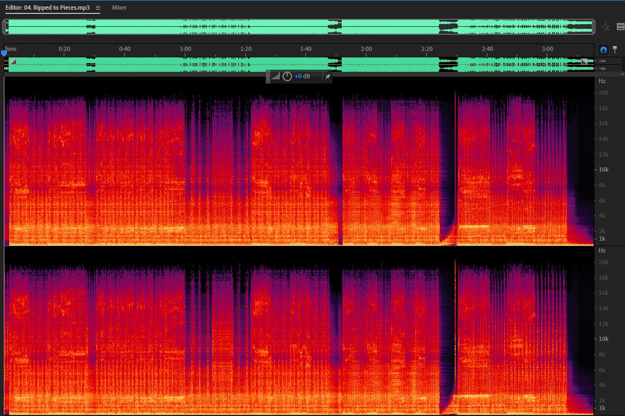The image size is (625, 416).
Task: Click the fade-in handle at the waveform start
Action: (13, 62)
